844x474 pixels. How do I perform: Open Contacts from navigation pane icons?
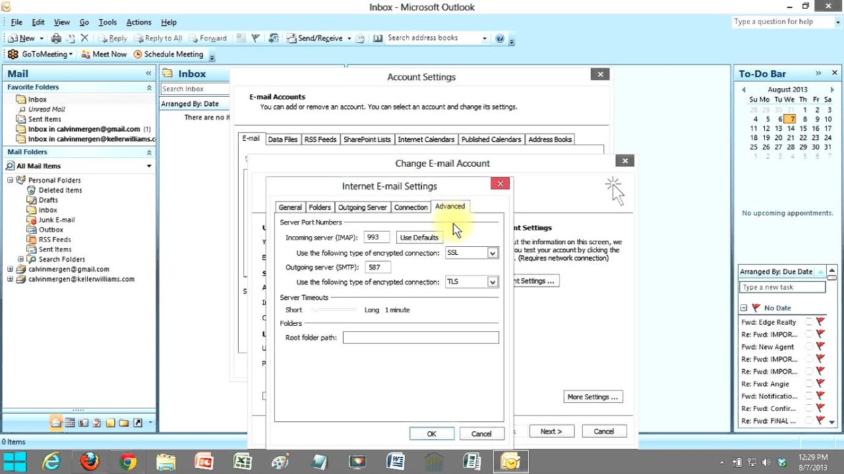[x=83, y=423]
